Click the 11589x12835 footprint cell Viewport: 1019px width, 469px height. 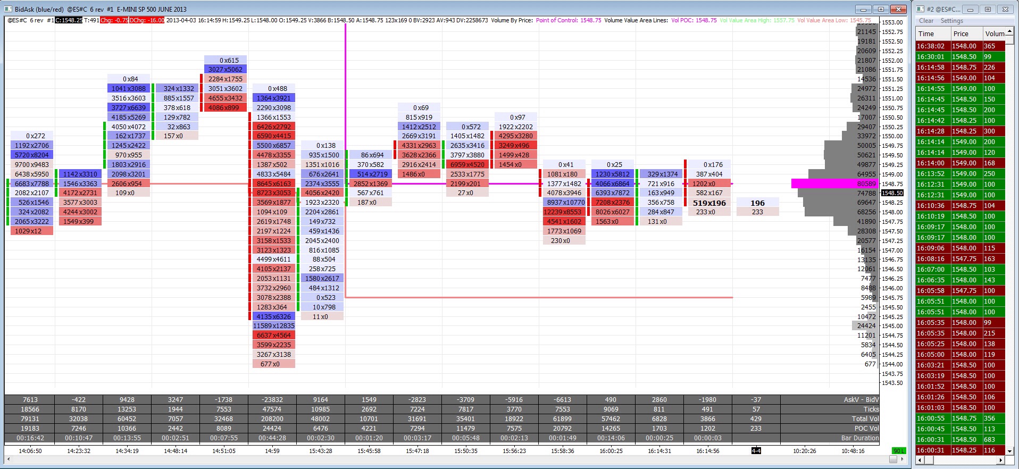273,326
